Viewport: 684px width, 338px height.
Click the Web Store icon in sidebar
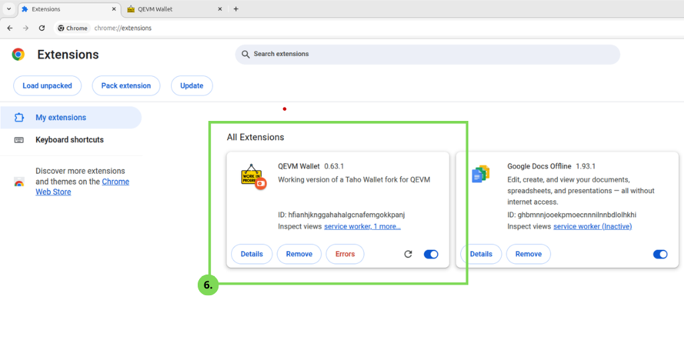pos(19,182)
